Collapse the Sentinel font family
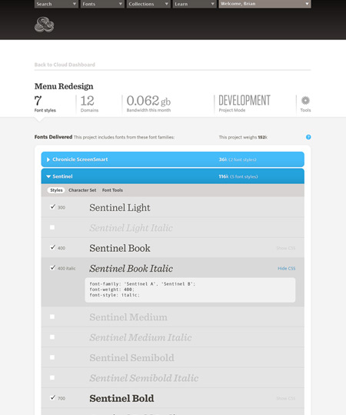 [172, 176]
